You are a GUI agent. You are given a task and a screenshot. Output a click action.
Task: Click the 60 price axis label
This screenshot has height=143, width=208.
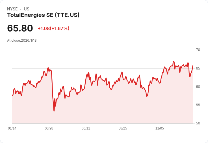pos(198,87)
